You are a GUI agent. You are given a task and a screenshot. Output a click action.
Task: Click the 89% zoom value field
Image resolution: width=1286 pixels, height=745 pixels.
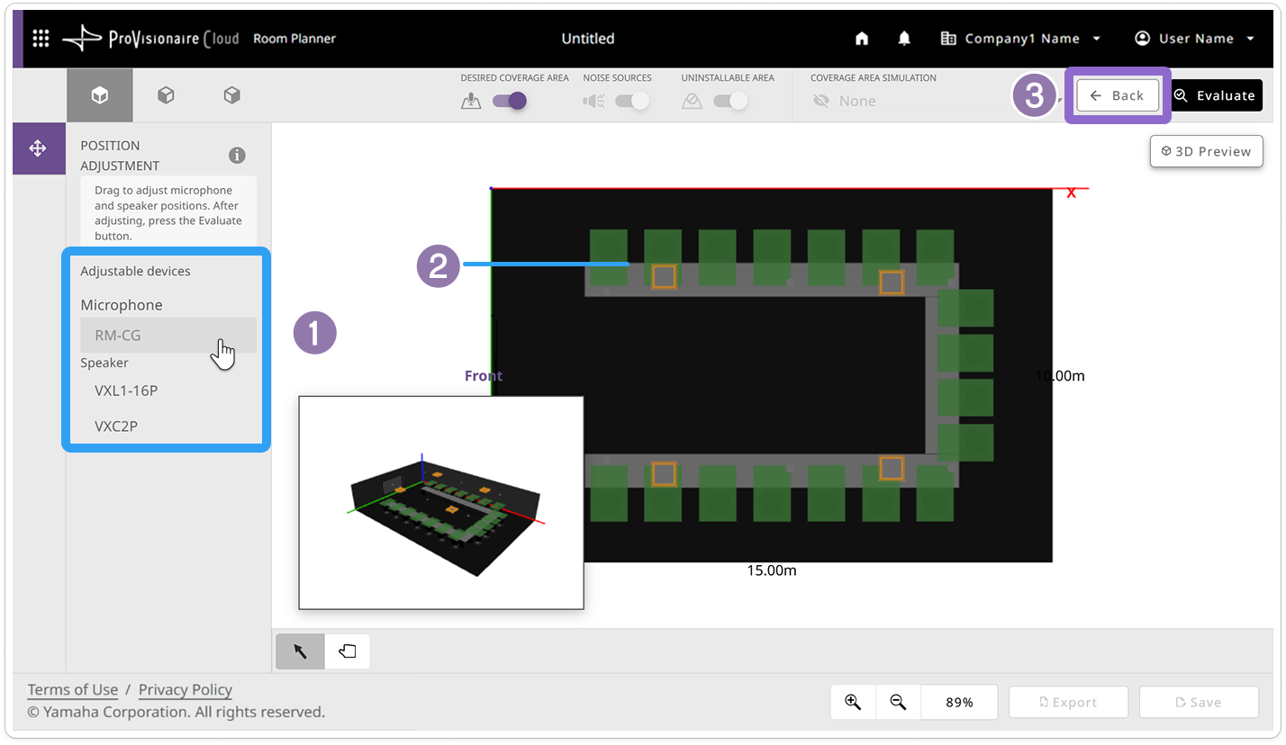959,703
